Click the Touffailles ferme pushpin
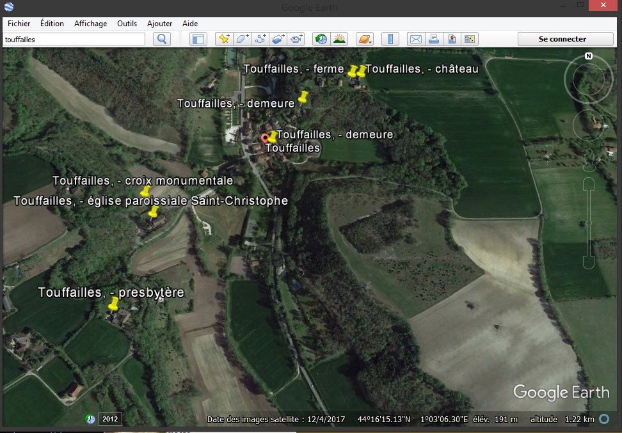This screenshot has height=433, width=622. [x=352, y=72]
